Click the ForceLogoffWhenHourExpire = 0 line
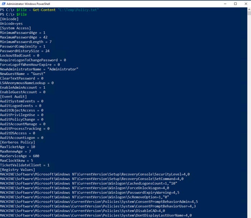251x218 pixels. pos(30,65)
